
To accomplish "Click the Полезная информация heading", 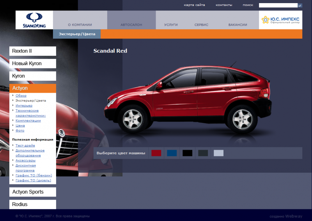I will (33, 140).
